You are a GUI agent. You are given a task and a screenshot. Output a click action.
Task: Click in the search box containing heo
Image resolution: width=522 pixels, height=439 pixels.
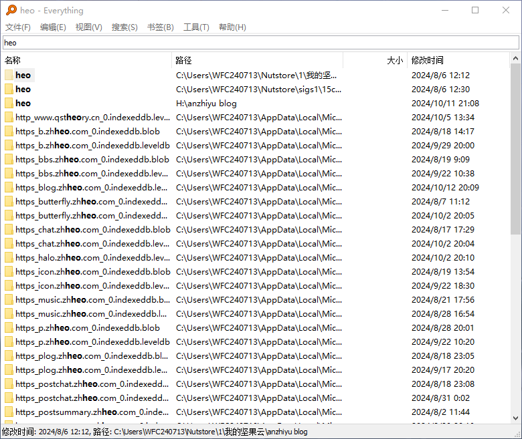(260, 43)
